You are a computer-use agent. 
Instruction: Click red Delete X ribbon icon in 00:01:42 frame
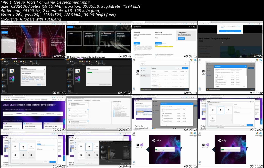click(x=19, y=62)
